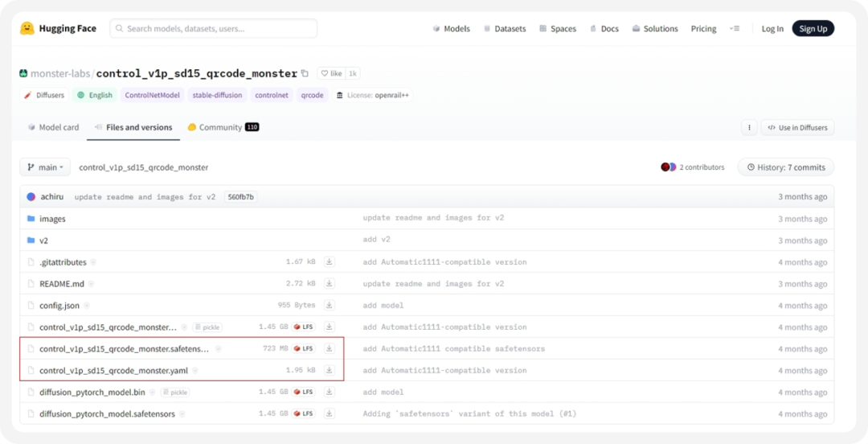
Task: Open the README.md file
Action: point(61,284)
